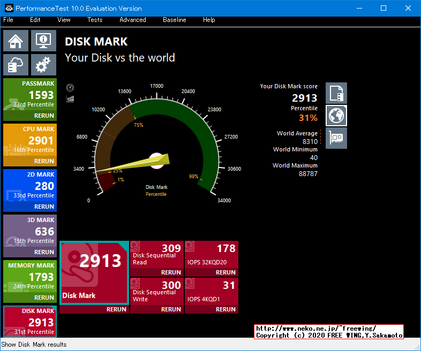Click the World Average 8310 value

coord(310,142)
